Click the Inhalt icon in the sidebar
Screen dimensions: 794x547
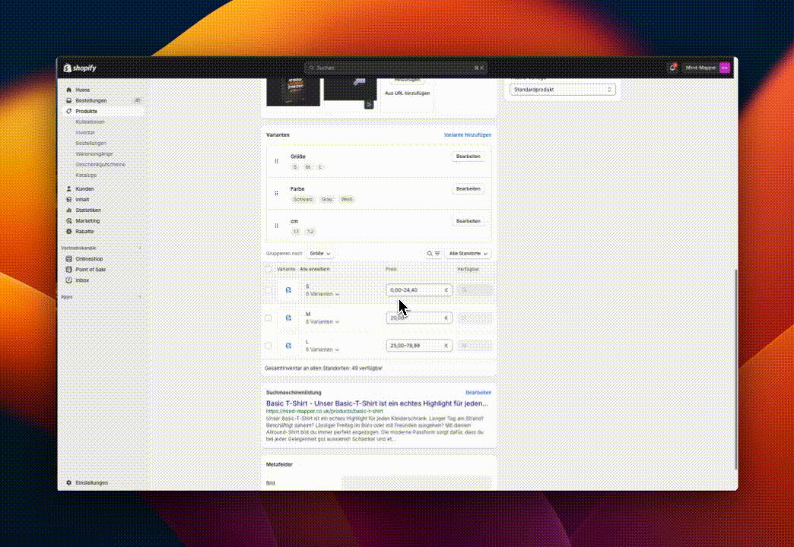[x=69, y=199]
